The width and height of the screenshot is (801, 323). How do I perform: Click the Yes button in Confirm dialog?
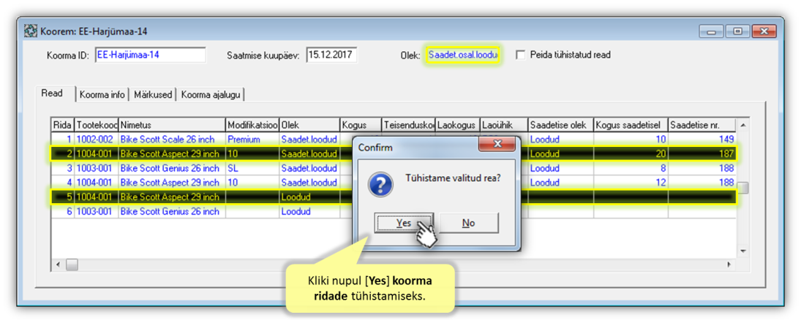click(404, 223)
